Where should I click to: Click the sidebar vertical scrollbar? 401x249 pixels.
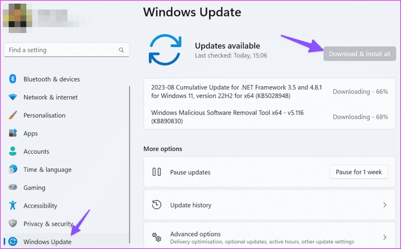pos(130,164)
